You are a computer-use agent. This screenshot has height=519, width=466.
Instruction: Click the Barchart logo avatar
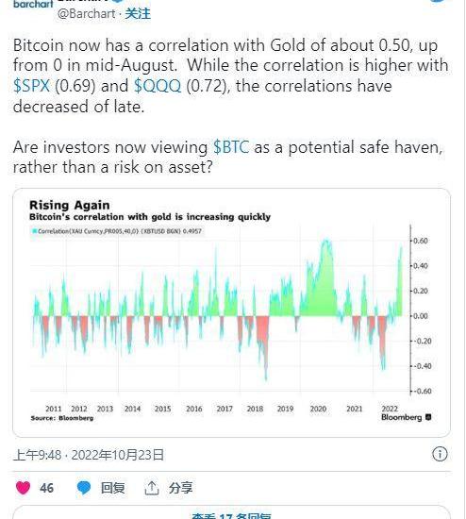(33, 4)
